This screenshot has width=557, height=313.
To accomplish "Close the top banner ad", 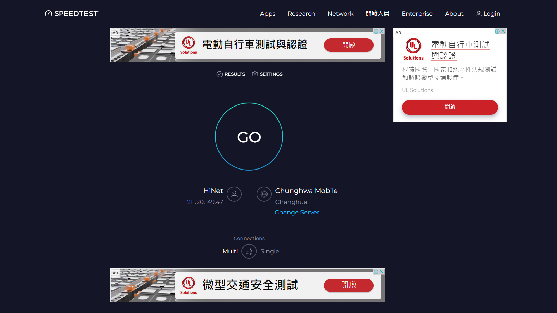I will coord(382,31).
